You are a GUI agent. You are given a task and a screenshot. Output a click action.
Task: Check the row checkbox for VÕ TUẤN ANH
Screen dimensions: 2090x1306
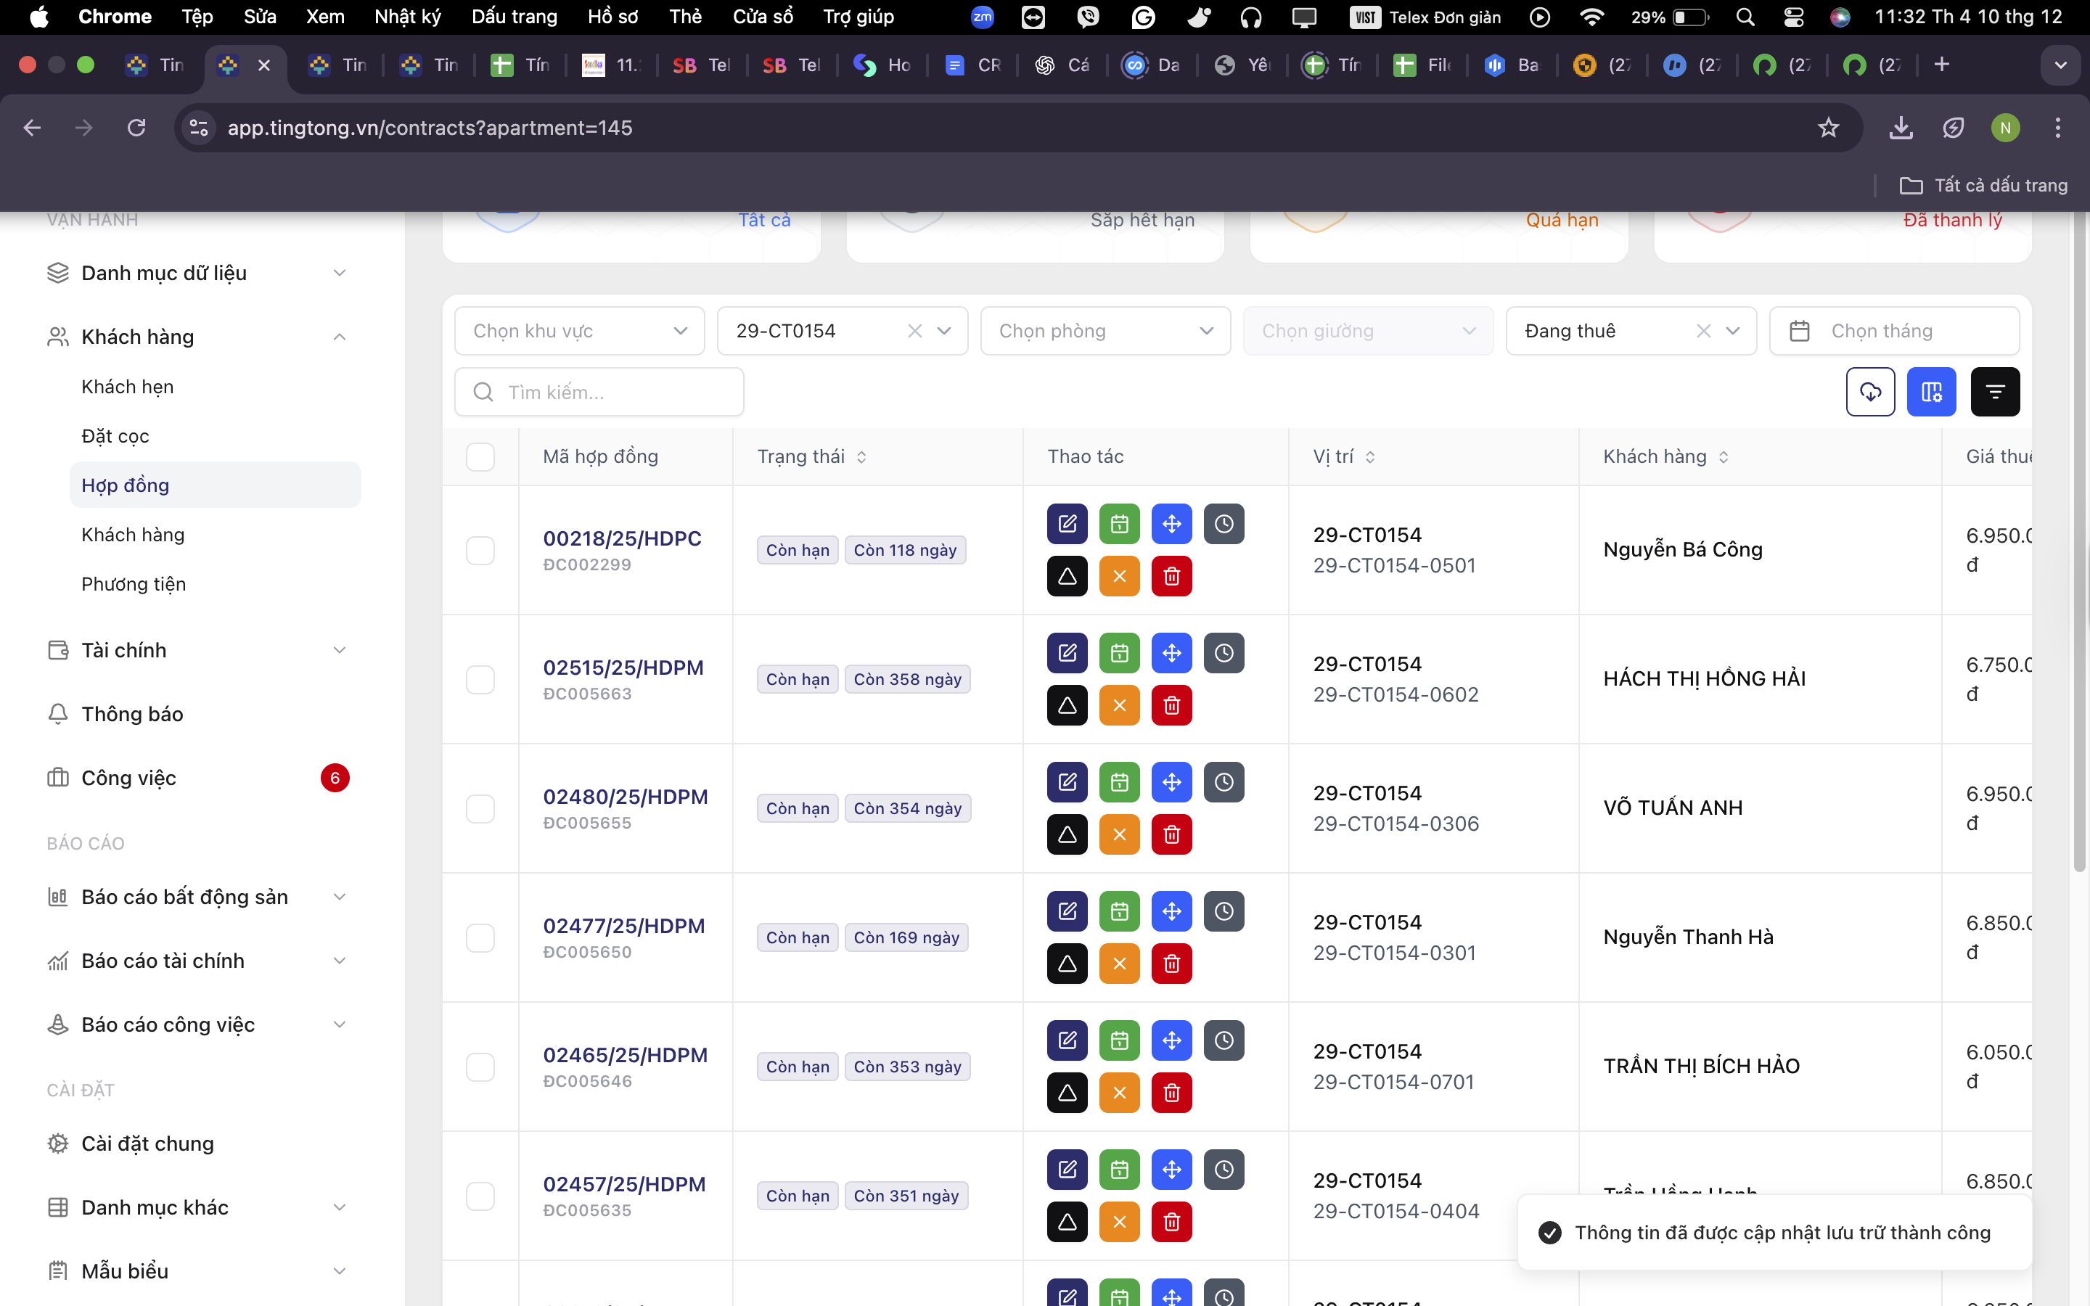coord(480,808)
